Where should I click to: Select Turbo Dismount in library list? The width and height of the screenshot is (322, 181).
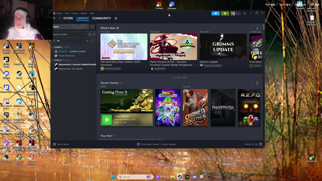click(x=66, y=56)
